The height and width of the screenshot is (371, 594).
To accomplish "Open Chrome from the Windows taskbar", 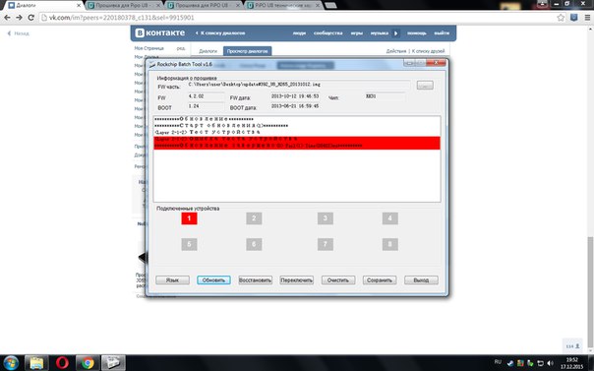I will 88,363.
